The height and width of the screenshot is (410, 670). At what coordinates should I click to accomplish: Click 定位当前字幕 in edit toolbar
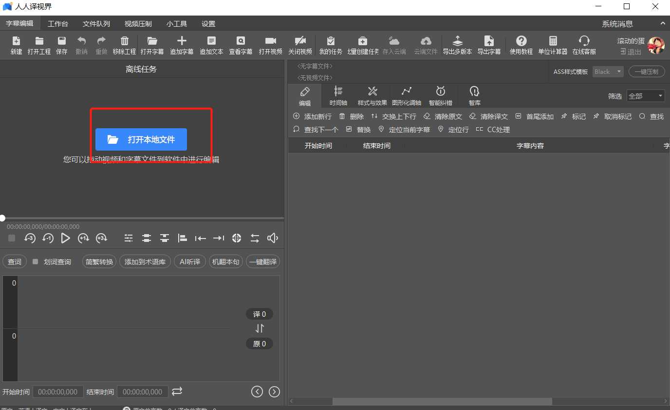click(x=404, y=130)
